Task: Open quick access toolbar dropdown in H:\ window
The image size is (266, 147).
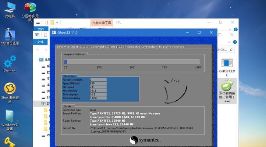Action: pos(57,22)
